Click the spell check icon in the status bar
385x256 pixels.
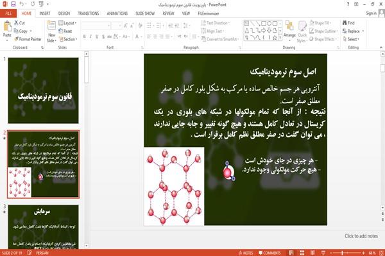(30, 253)
